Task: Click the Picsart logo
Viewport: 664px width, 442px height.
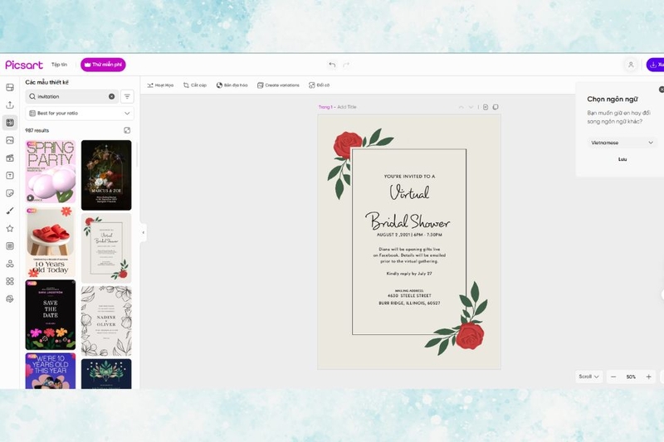Action: [x=24, y=65]
